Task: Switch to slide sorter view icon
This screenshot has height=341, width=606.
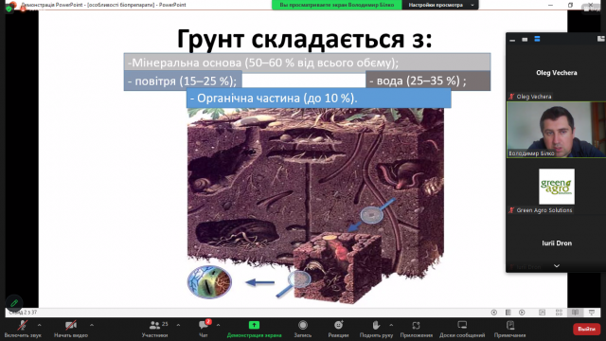Action: [559, 312]
